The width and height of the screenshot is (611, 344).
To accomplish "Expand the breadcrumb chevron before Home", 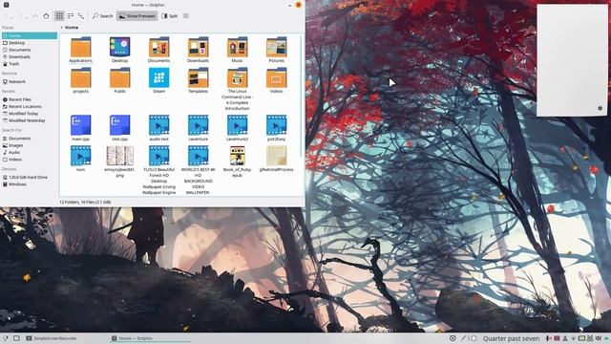I will 61,28.
